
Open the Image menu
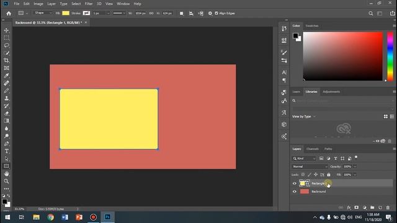[38, 4]
